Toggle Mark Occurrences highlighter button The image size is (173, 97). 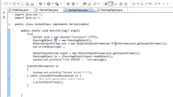pyautogui.click(x=111, y=4)
